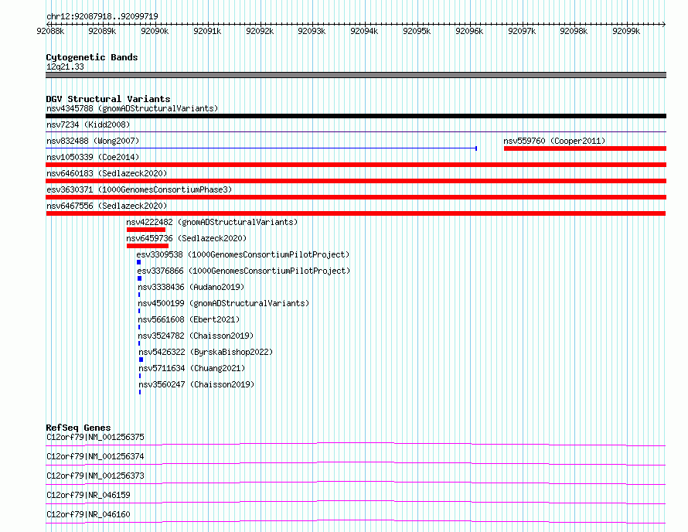Open variant nsv1050339 (Coe2014) label
Screen dimensions: 688x532
tap(93, 157)
